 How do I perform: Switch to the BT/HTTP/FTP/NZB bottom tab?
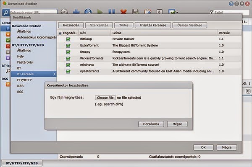coord(22,163)
